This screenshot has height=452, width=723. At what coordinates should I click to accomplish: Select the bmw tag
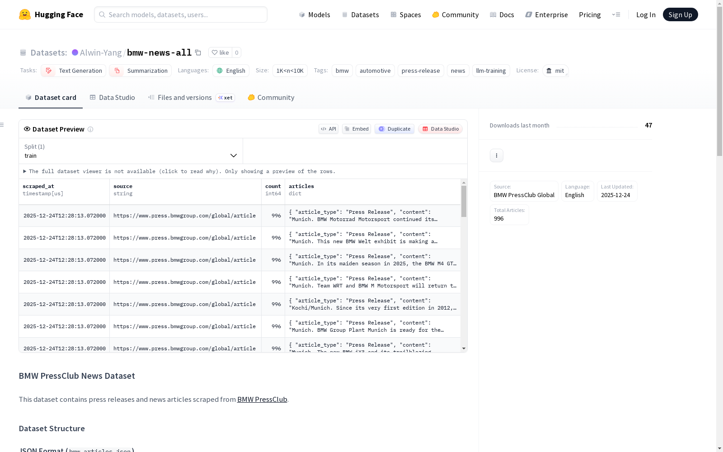(x=342, y=71)
